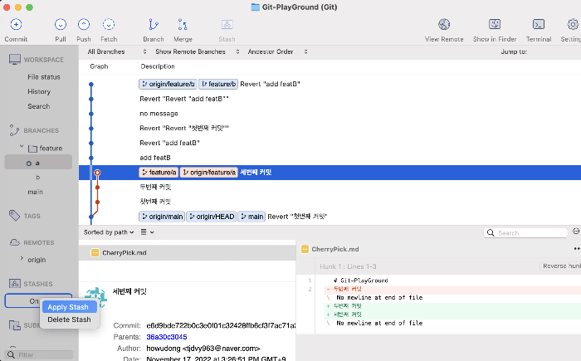Viewport: 581px width, 361px height.
Task: Choose Apply Stash from context menu
Action: pos(70,307)
